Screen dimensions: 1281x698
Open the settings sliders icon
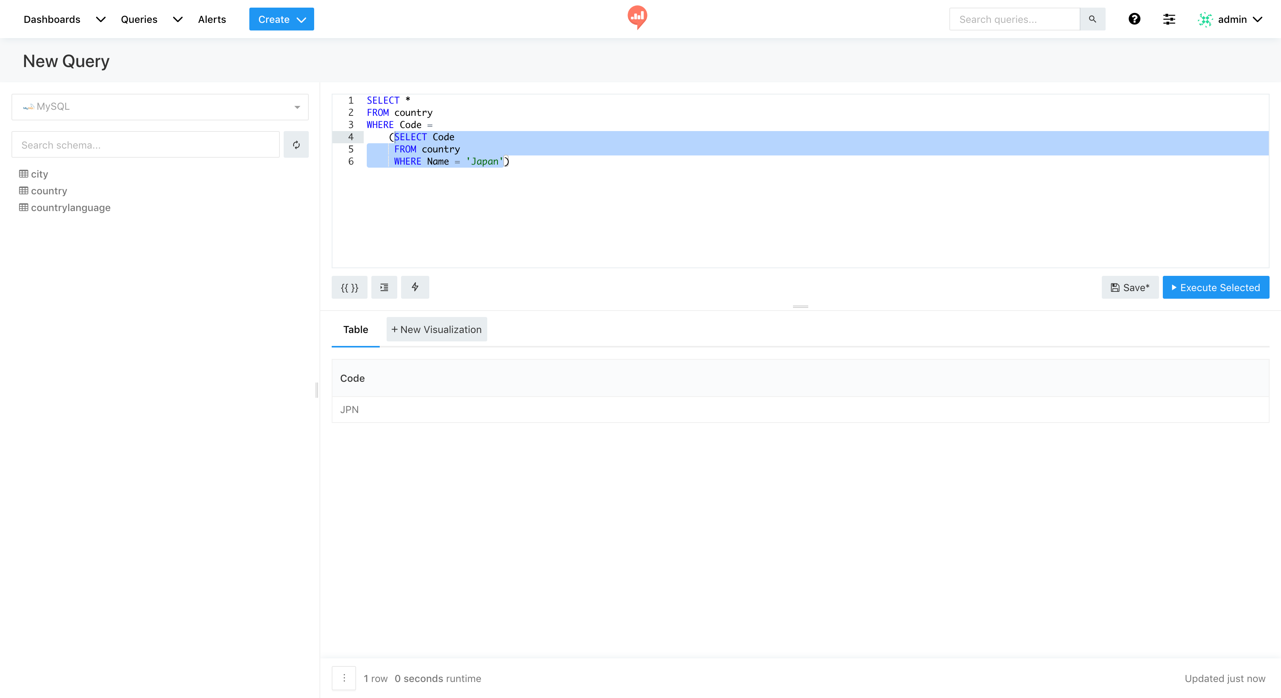(1169, 19)
